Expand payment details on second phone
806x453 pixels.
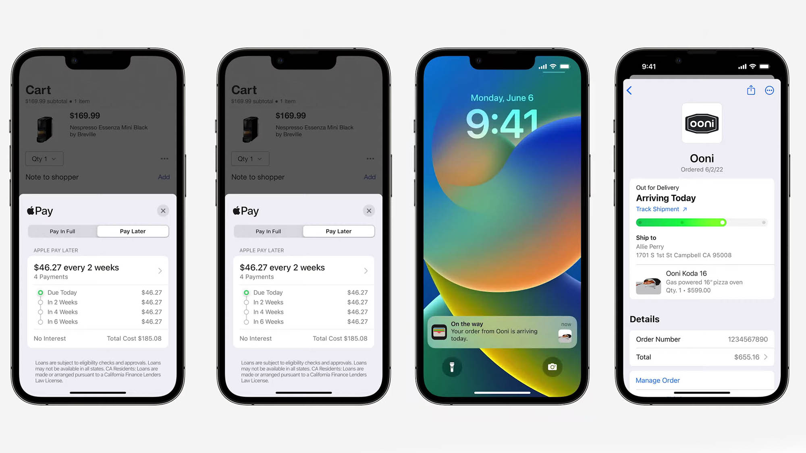point(366,271)
